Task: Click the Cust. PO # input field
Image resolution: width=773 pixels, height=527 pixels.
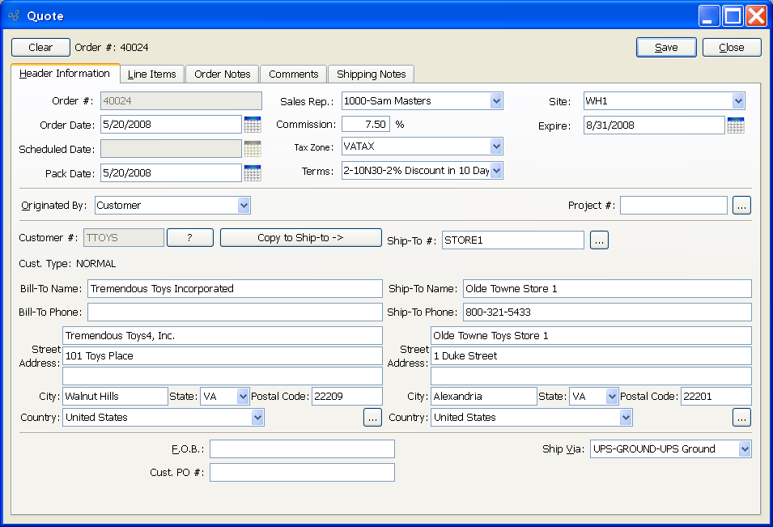Action: [x=302, y=473]
